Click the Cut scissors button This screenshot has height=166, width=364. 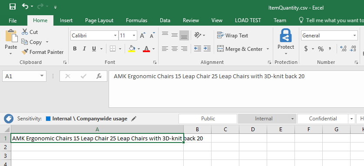30,32
